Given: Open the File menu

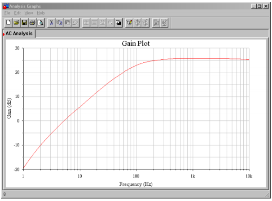Looking at the screenshot, I should coord(7,13).
